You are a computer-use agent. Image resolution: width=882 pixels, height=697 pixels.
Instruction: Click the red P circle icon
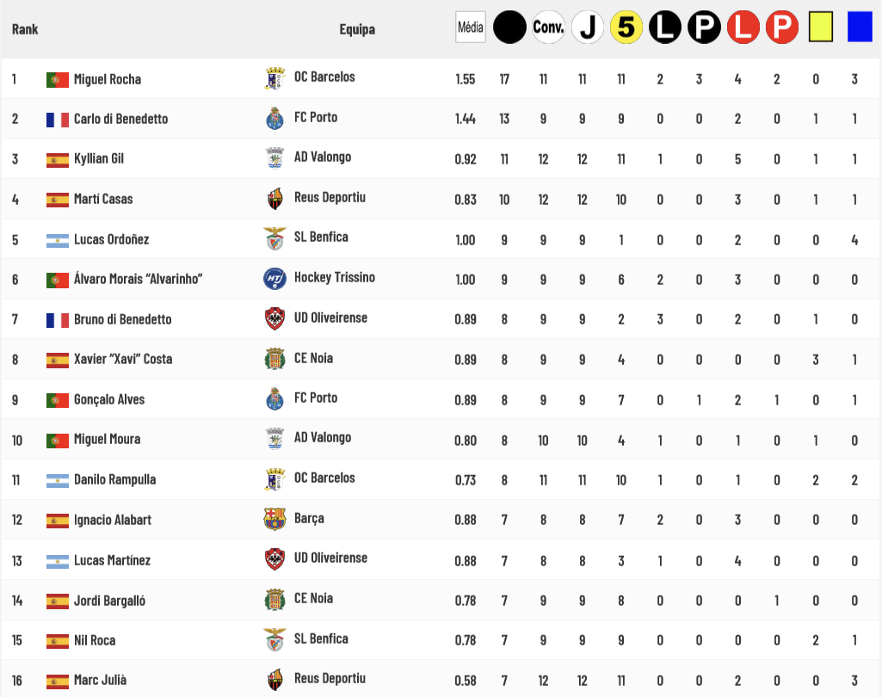coord(782,27)
